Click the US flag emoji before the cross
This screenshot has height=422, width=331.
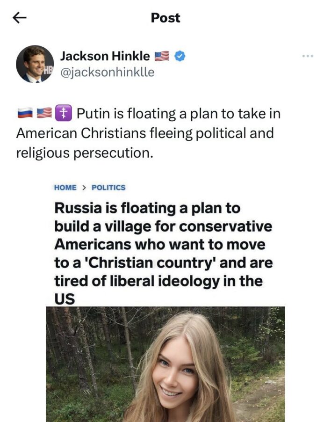pyautogui.click(x=44, y=113)
